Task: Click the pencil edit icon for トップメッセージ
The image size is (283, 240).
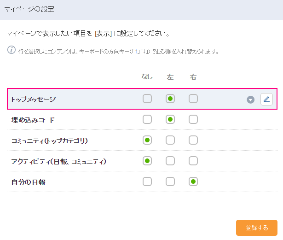Action: [x=266, y=99]
